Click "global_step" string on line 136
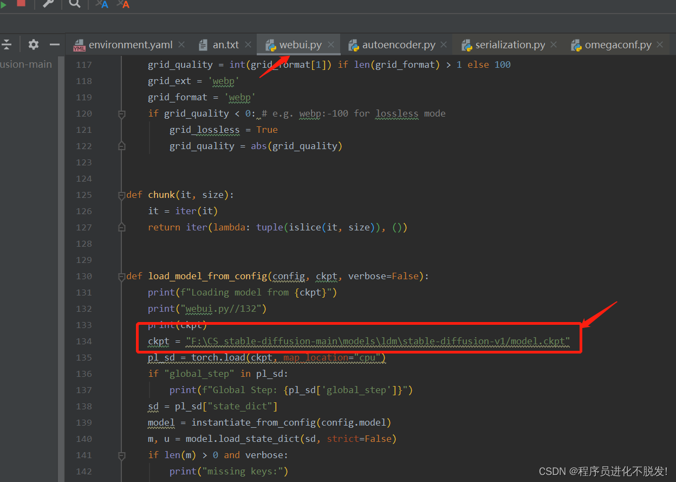Screen dimensions: 676x482 pos(199,374)
